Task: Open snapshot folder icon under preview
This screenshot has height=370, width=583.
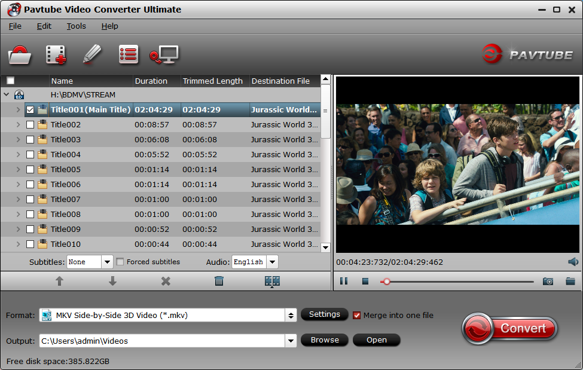Action: [x=570, y=281]
